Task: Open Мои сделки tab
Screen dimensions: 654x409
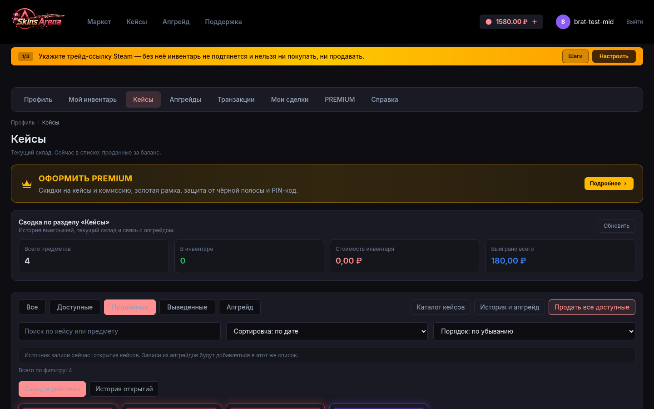Action: tap(290, 100)
